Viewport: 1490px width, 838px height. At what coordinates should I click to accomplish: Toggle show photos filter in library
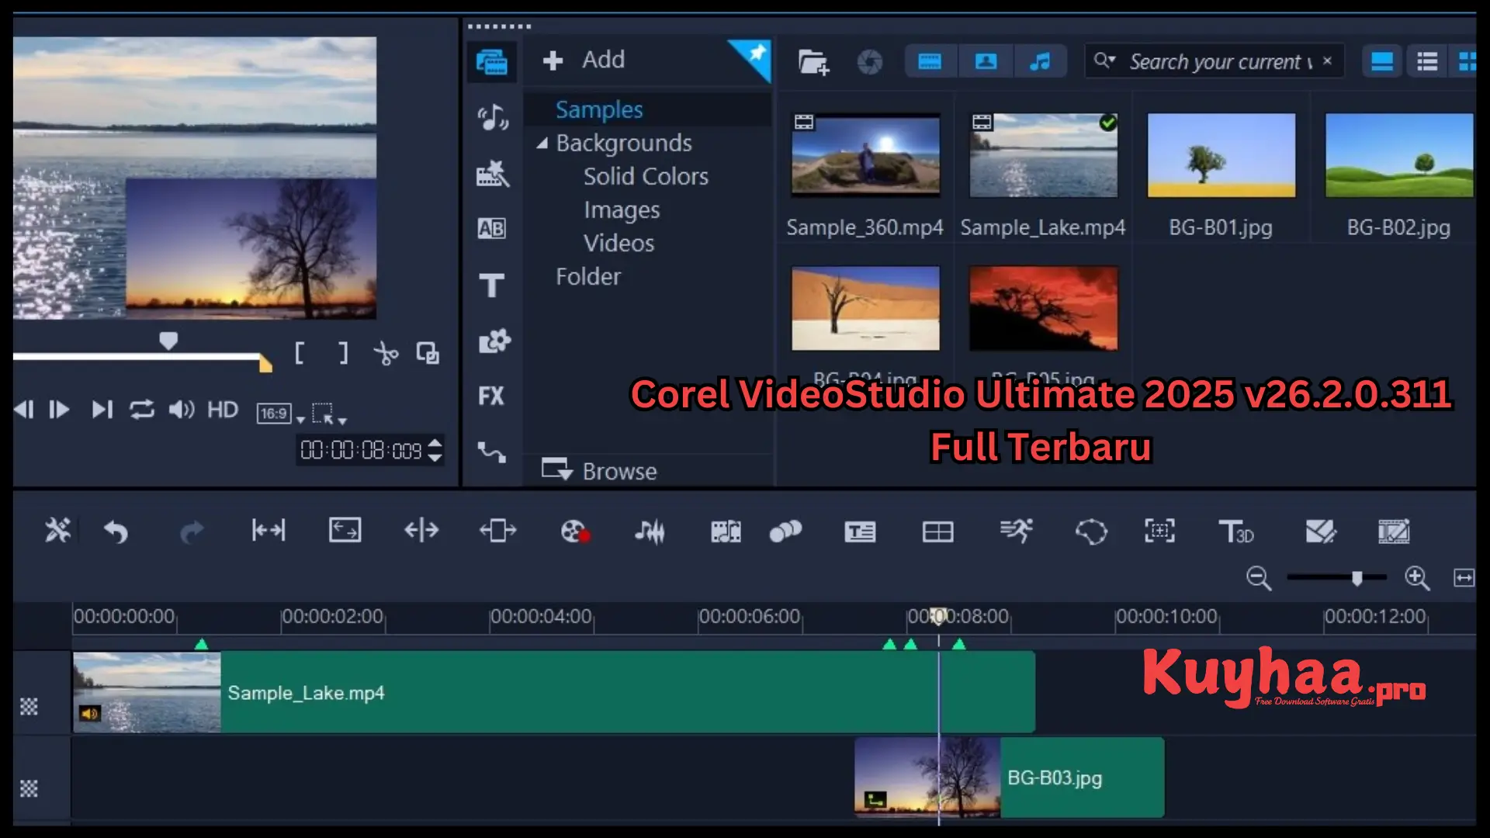[986, 61]
